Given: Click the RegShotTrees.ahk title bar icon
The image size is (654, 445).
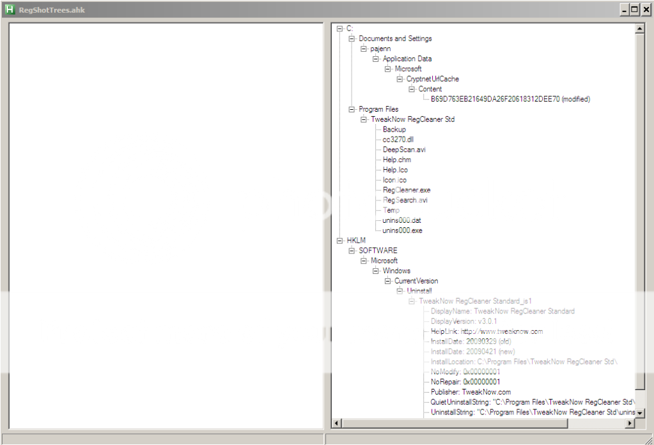Looking at the screenshot, I should point(11,10).
